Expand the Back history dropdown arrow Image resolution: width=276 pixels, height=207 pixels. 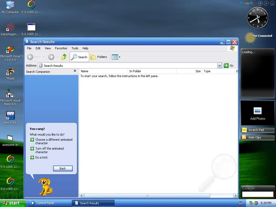(44, 57)
